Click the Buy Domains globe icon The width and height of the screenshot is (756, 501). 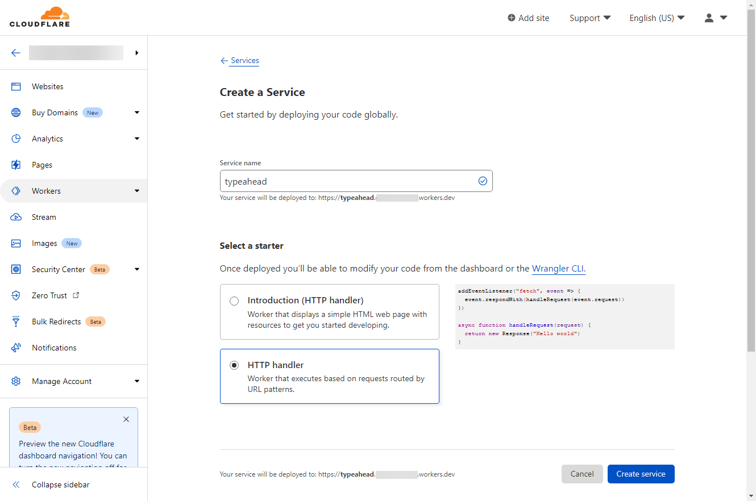16,112
